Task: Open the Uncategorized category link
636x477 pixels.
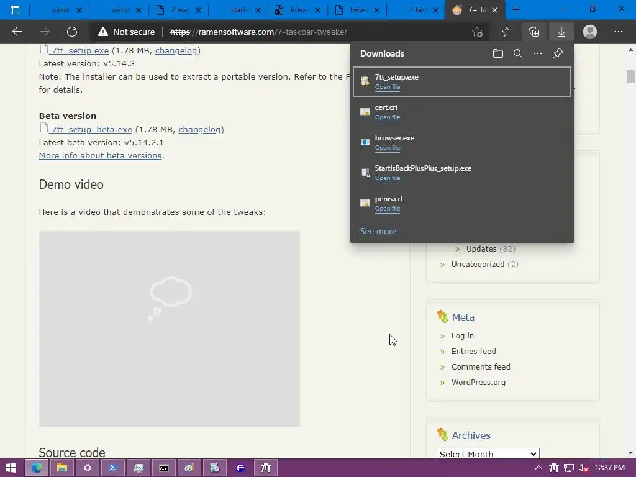Action: coord(478,265)
